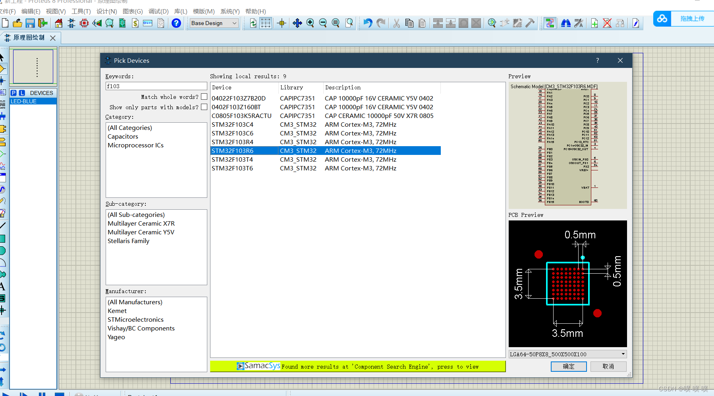Viewport: 714px width, 396px height.
Task: Click the hammer Decompose tool icon
Action: 530,23
